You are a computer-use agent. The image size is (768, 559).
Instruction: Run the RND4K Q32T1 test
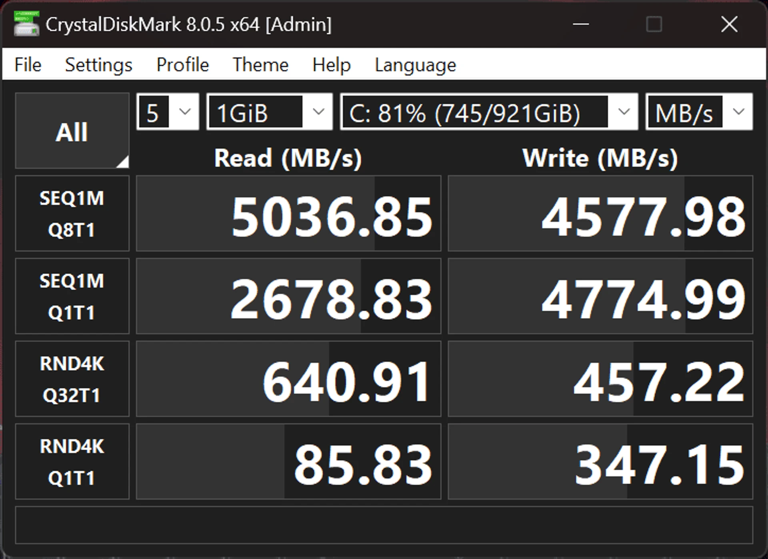pos(72,379)
